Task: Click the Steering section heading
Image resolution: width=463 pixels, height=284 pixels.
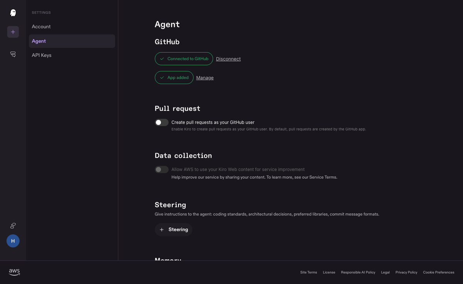Action: coord(170,205)
